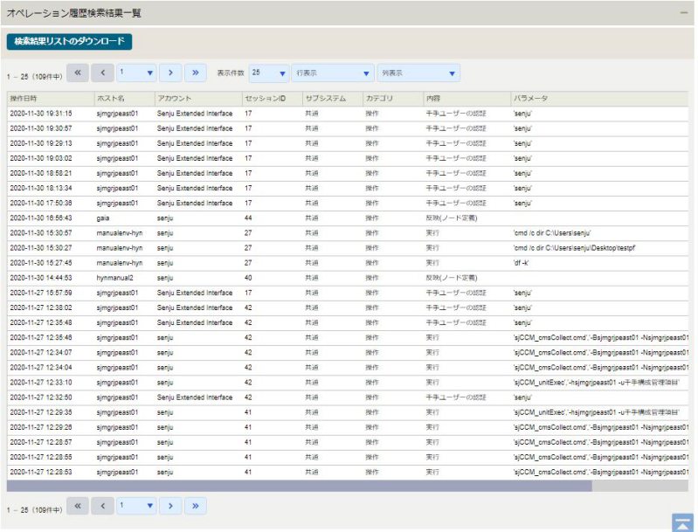Collapse the operation history panel with minus icon
The width and height of the screenshot is (698, 532).
684,13
